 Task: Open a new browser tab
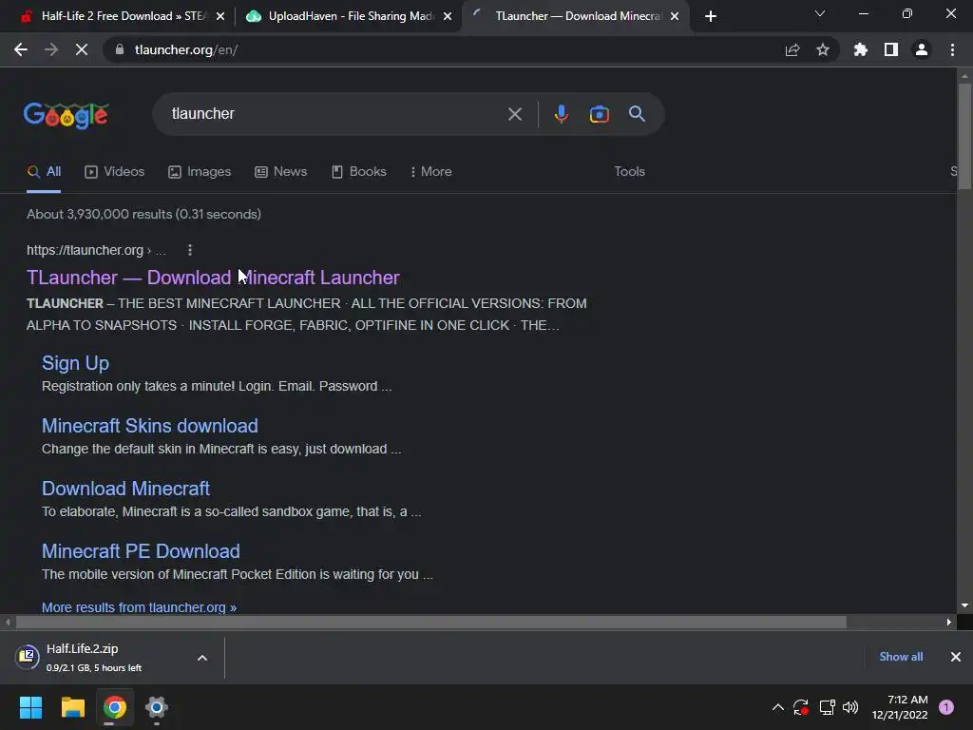tap(711, 16)
